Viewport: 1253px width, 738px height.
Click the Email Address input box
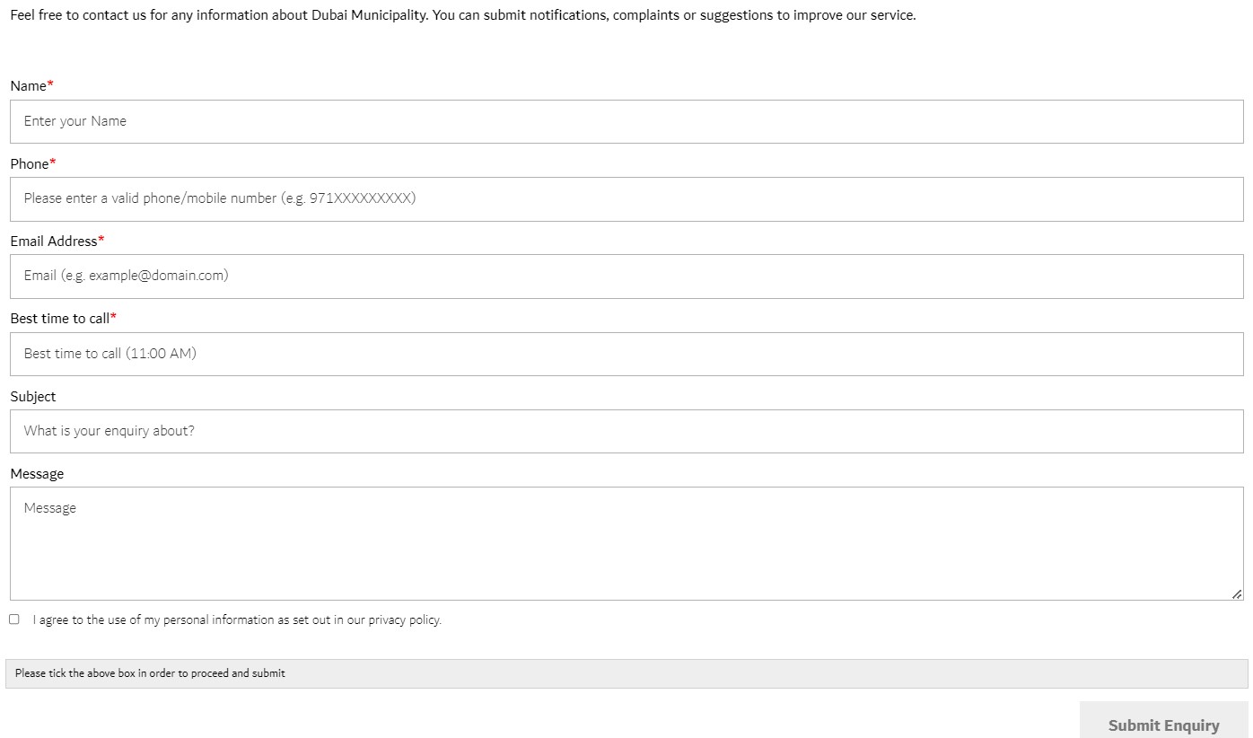tap(626, 276)
